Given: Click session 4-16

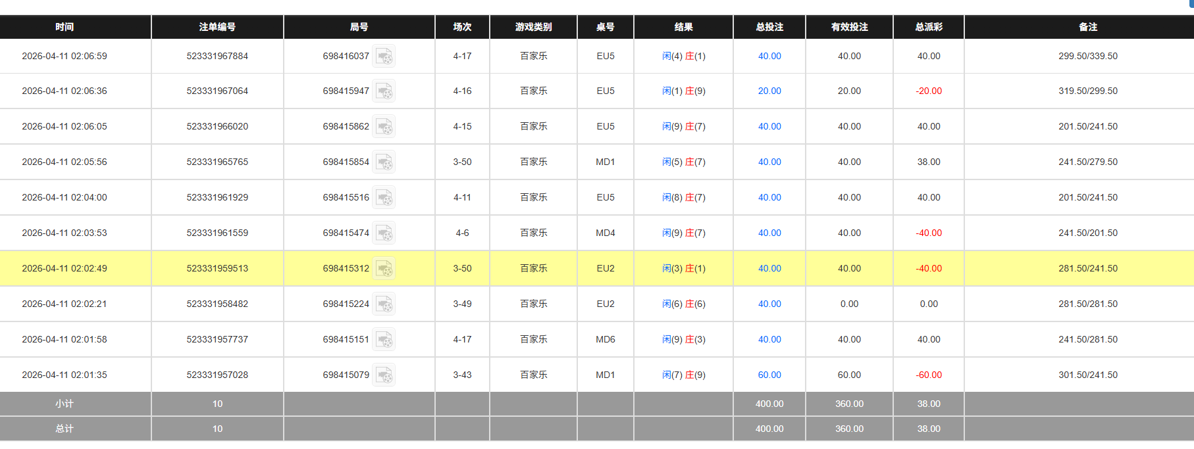Looking at the screenshot, I should 462,91.
